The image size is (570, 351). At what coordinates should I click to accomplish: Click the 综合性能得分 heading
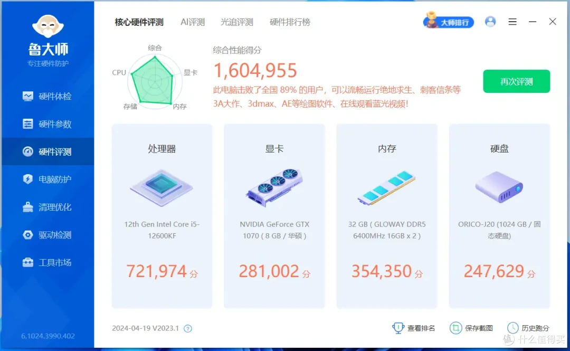click(x=237, y=50)
